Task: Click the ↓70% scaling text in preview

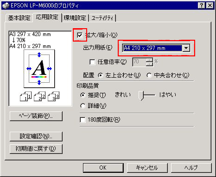Action: (19, 40)
